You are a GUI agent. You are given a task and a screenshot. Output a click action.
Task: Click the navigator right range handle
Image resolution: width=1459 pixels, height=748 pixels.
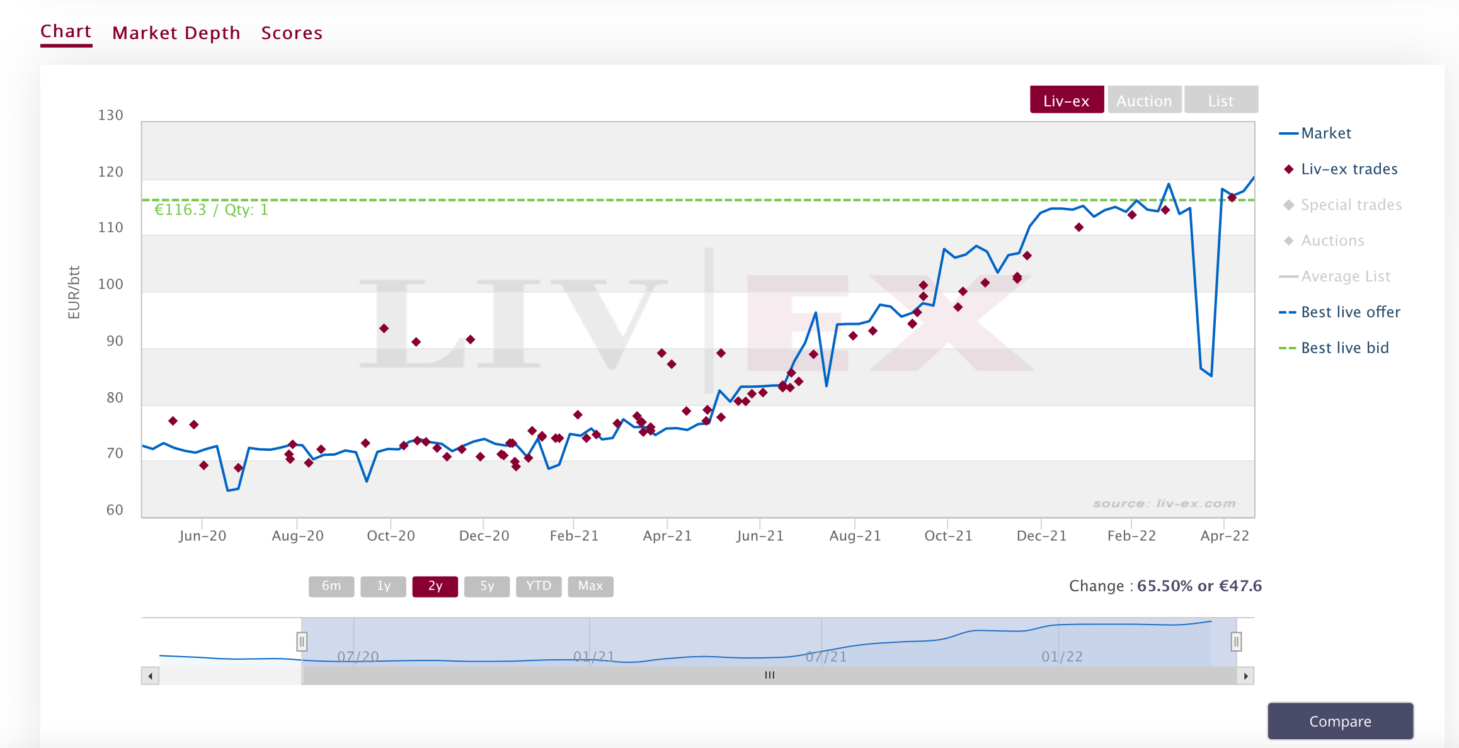click(1236, 642)
